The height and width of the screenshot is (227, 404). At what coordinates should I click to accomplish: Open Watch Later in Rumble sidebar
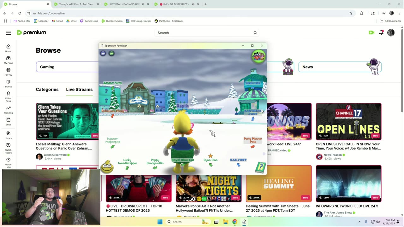tap(8, 162)
